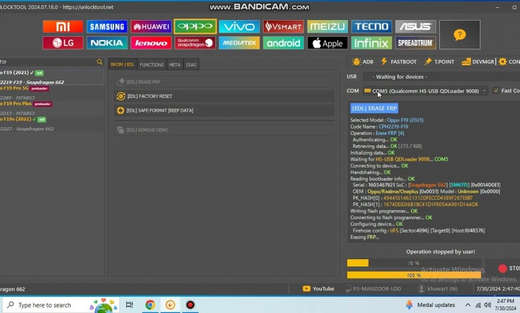The image size is (520, 313).
Task: Select Oppo F19 Pro 5G model
Action: click(25, 88)
